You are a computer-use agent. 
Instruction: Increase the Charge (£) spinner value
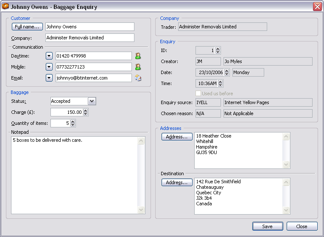(86, 110)
